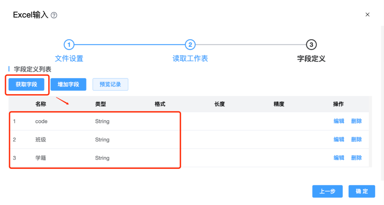Screen dimensions: 384x205
Task: Confirm with the 确定 button
Action: pos(361,191)
